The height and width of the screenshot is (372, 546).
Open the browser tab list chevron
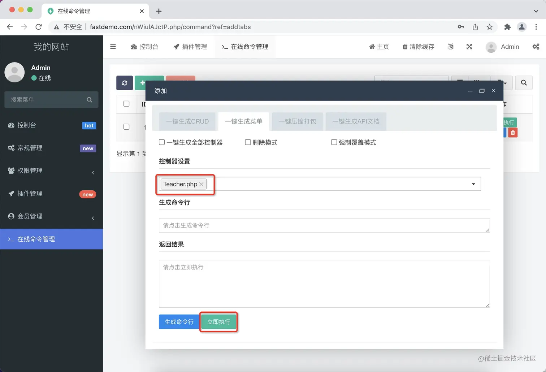coord(536,11)
